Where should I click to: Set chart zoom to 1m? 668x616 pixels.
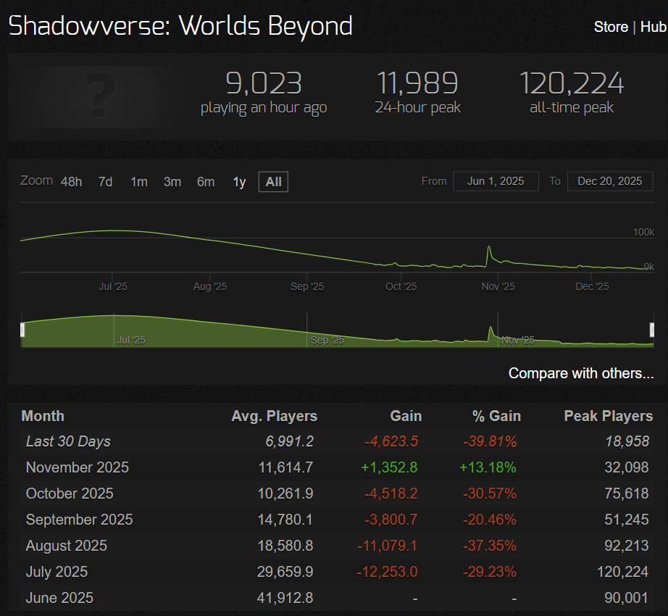(139, 182)
